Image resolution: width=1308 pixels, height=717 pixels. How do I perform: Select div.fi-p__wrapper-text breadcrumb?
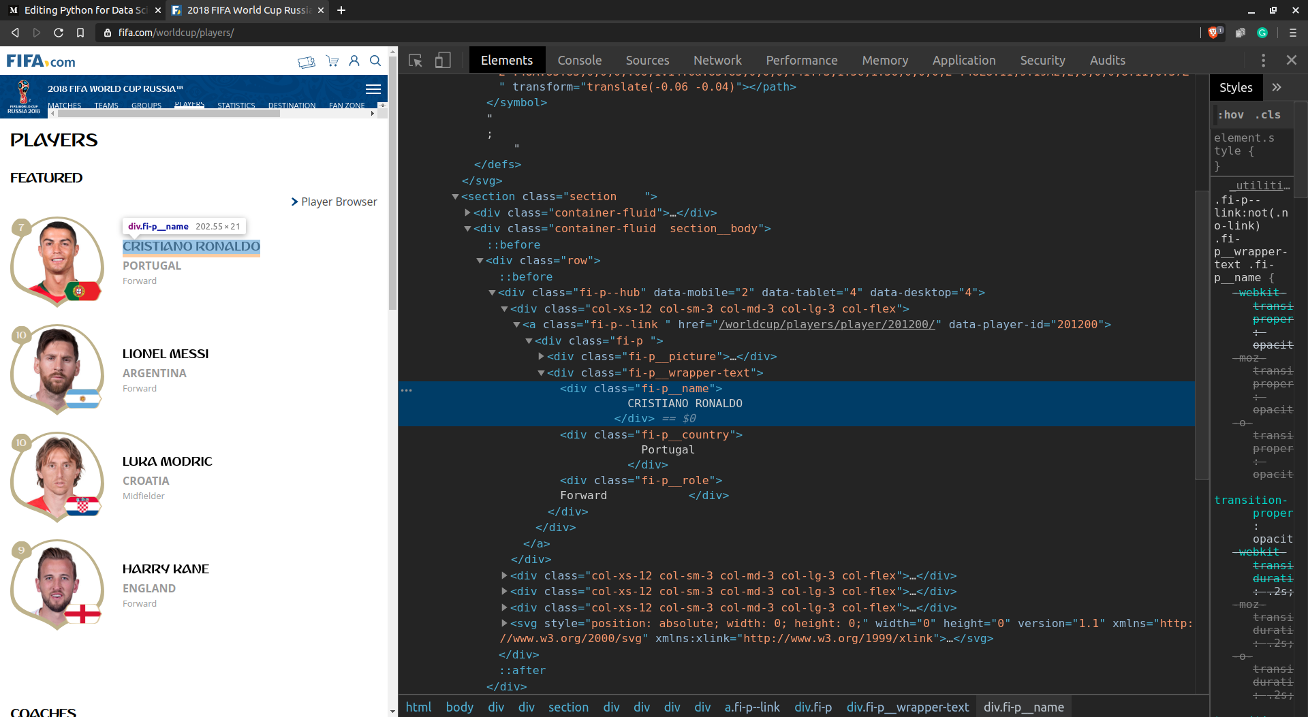click(907, 707)
